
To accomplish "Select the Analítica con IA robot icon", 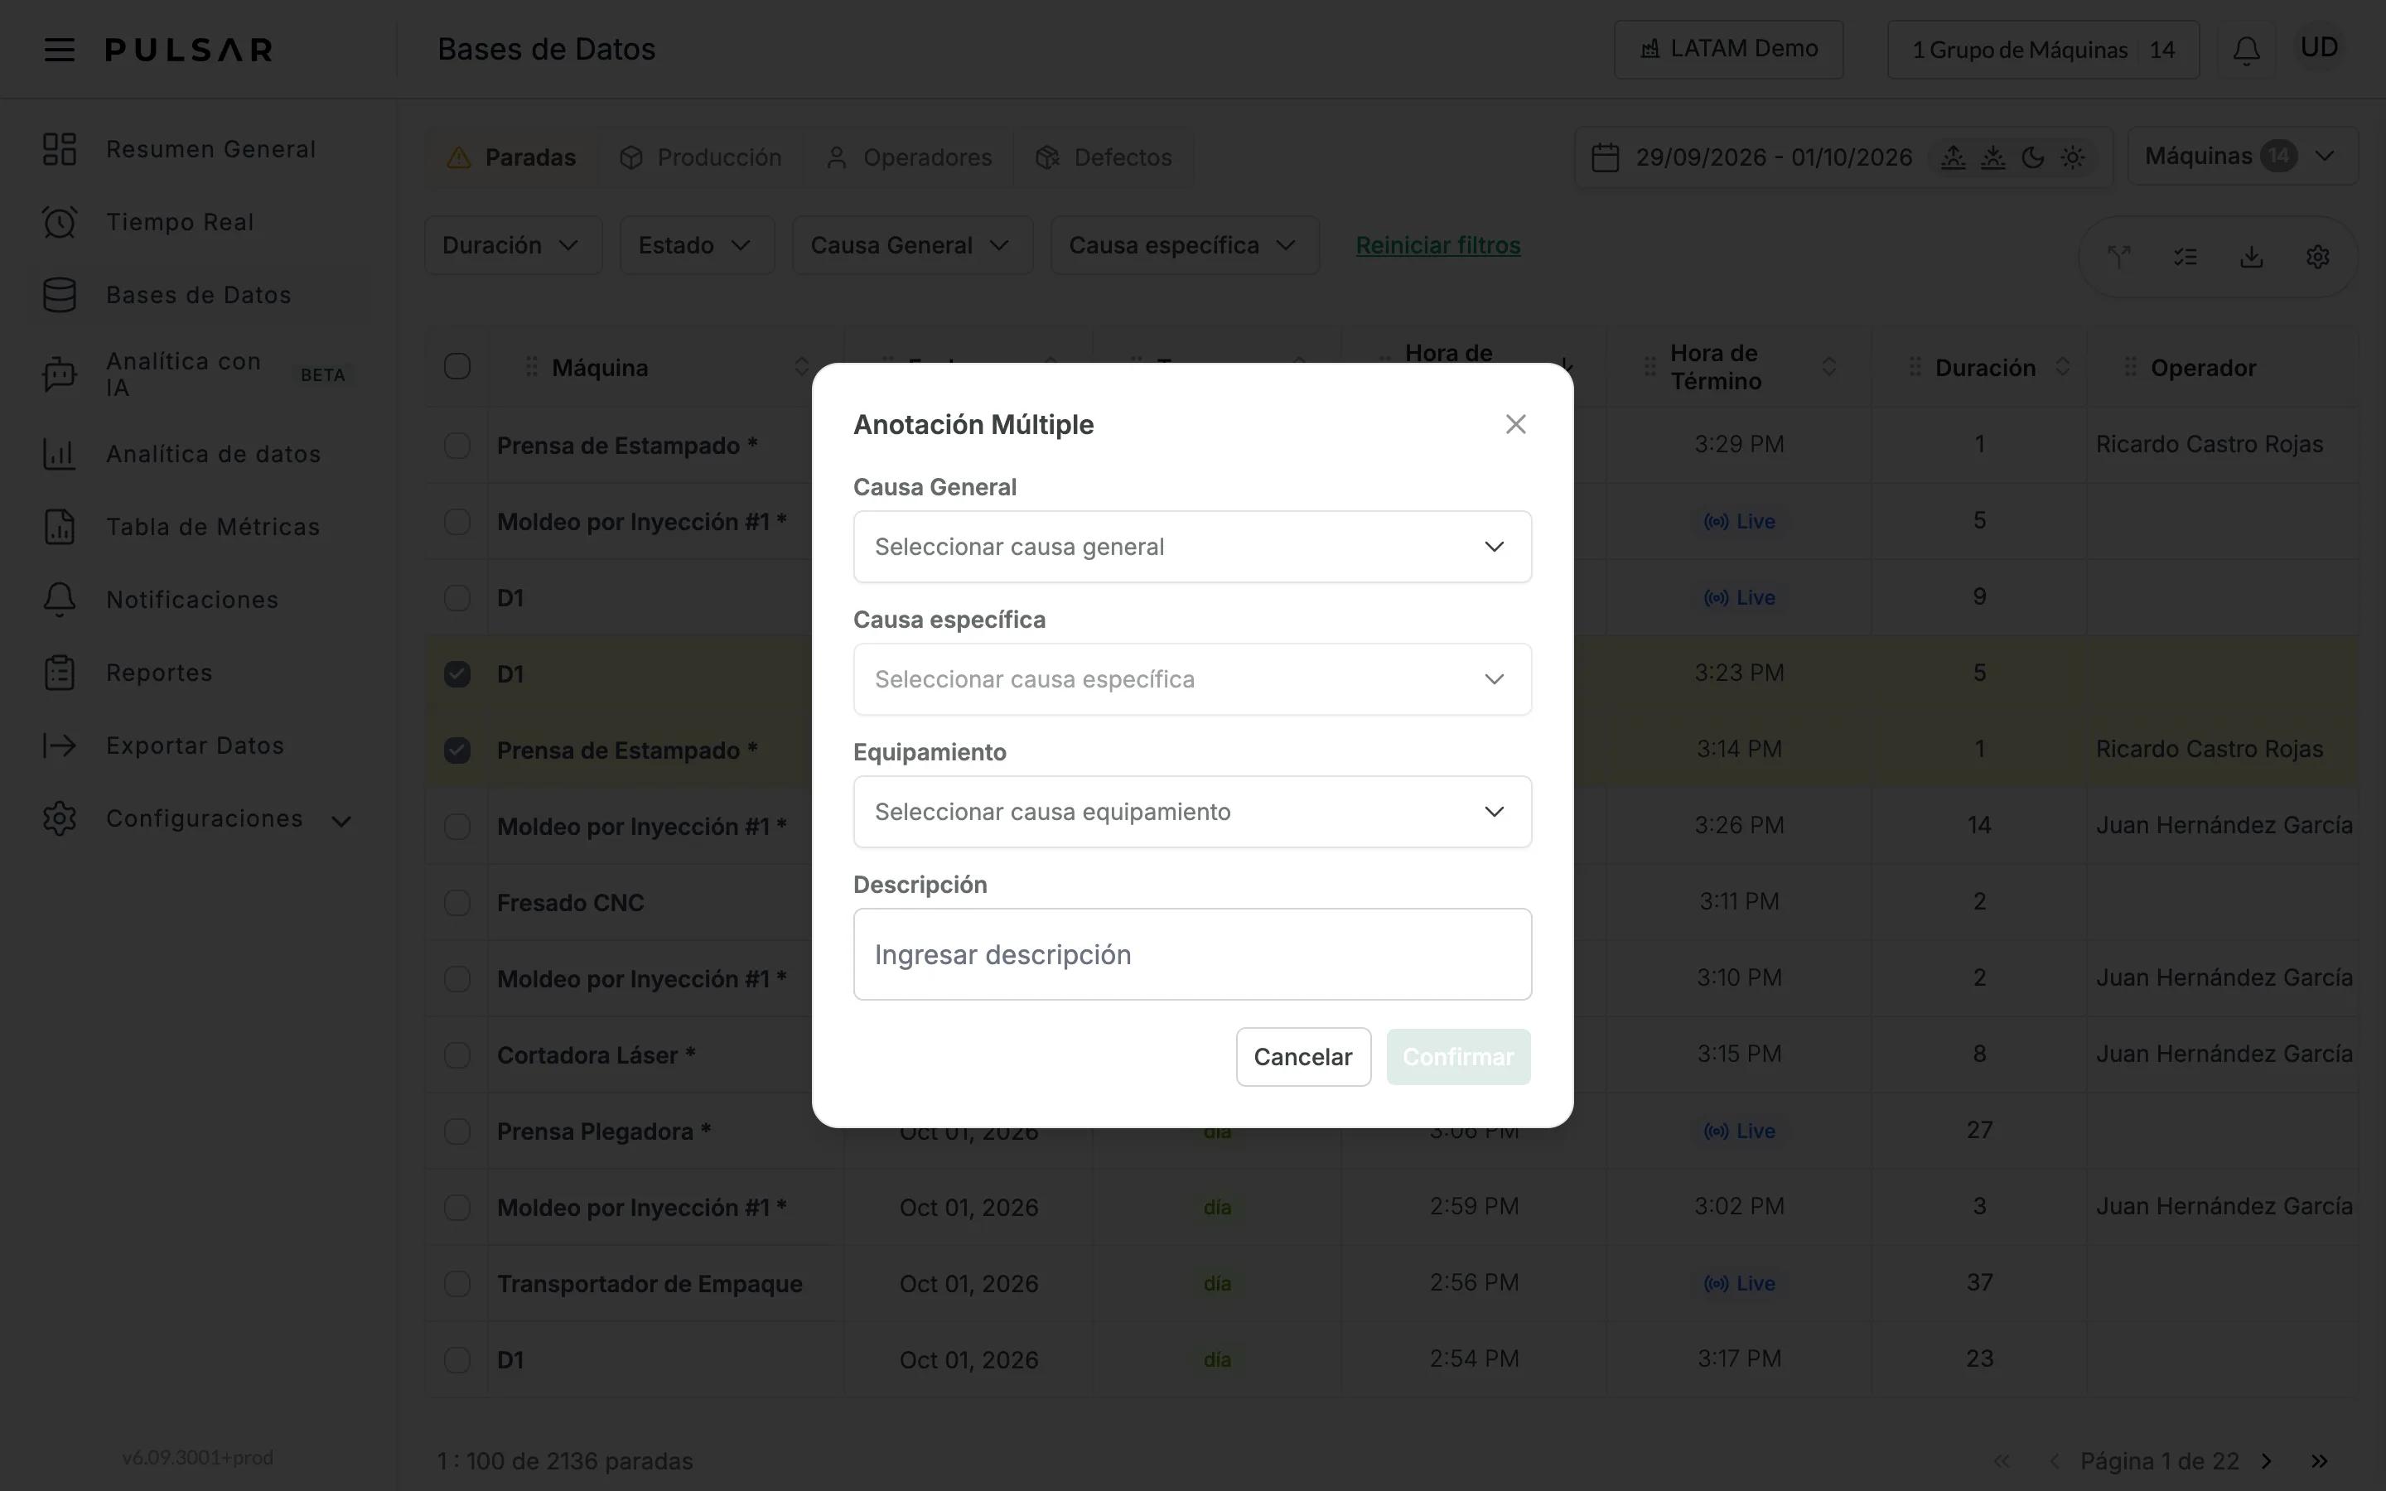I will [x=59, y=374].
